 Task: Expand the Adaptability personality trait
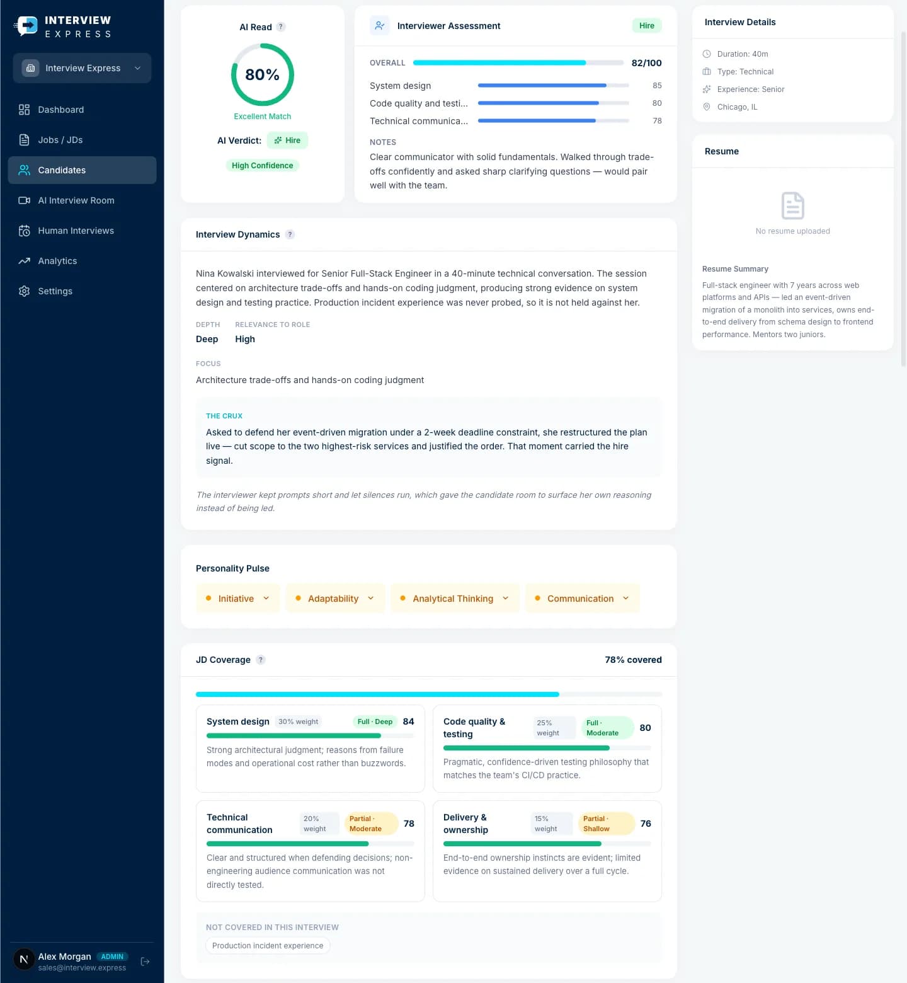tap(335, 599)
